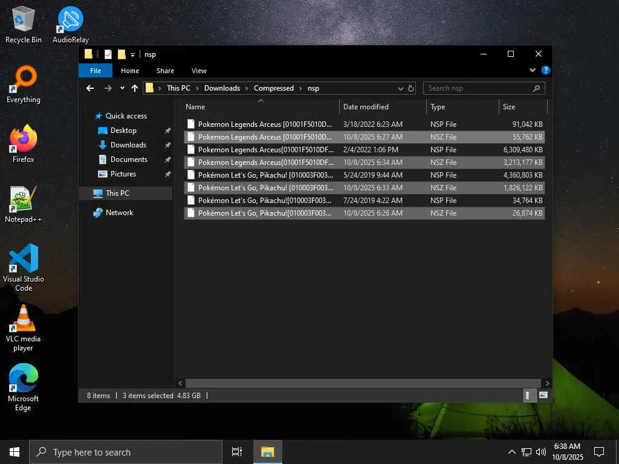This screenshot has width=619, height=464.
Task: Open the File menu tab
Action: (x=96, y=71)
